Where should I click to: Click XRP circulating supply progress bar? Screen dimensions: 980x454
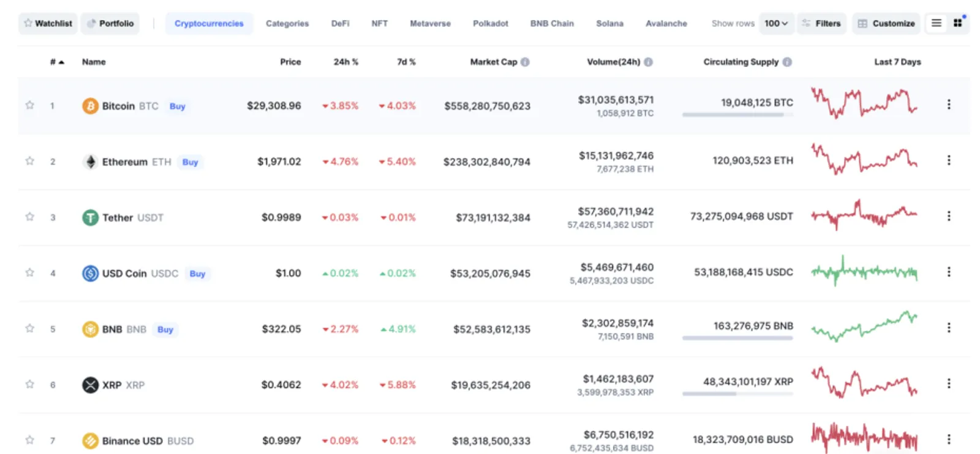pos(737,393)
